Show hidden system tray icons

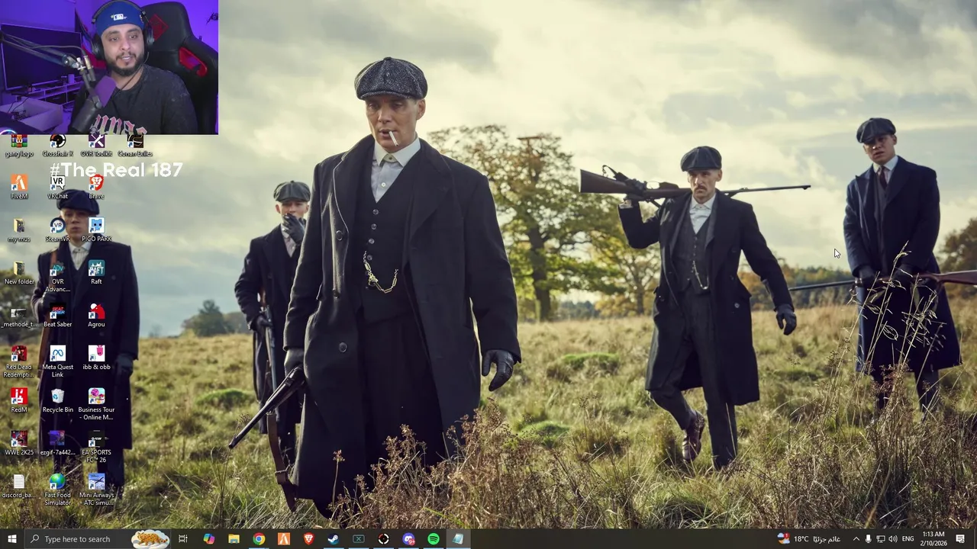pos(856,539)
